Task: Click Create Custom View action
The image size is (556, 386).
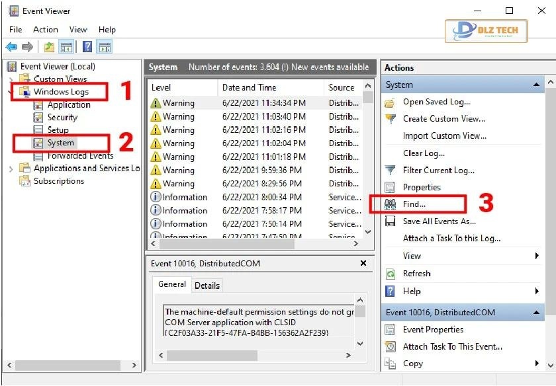Action: tap(444, 118)
